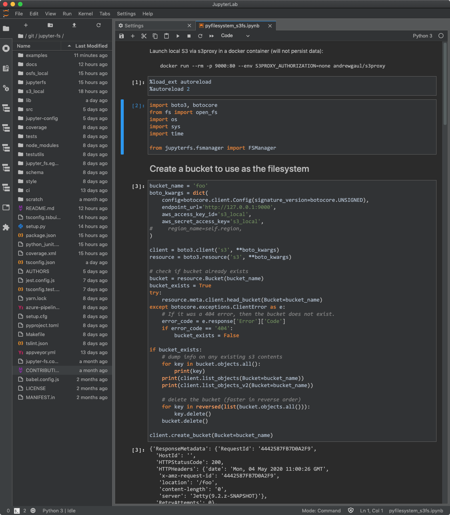Click the notebook vertical scrollbar
The height and width of the screenshot is (515, 450).
point(445,84)
